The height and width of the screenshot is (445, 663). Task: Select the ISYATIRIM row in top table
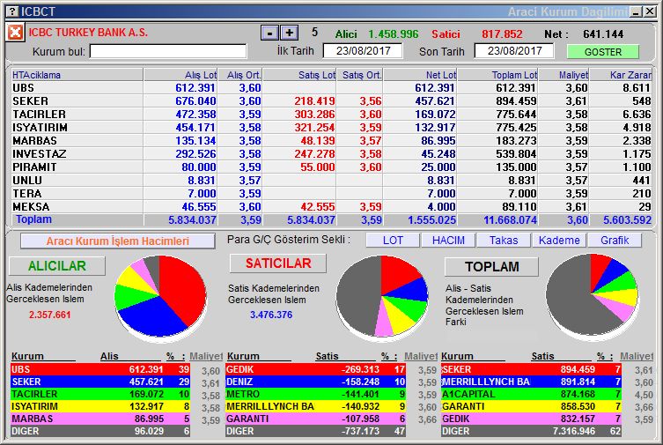point(331,127)
